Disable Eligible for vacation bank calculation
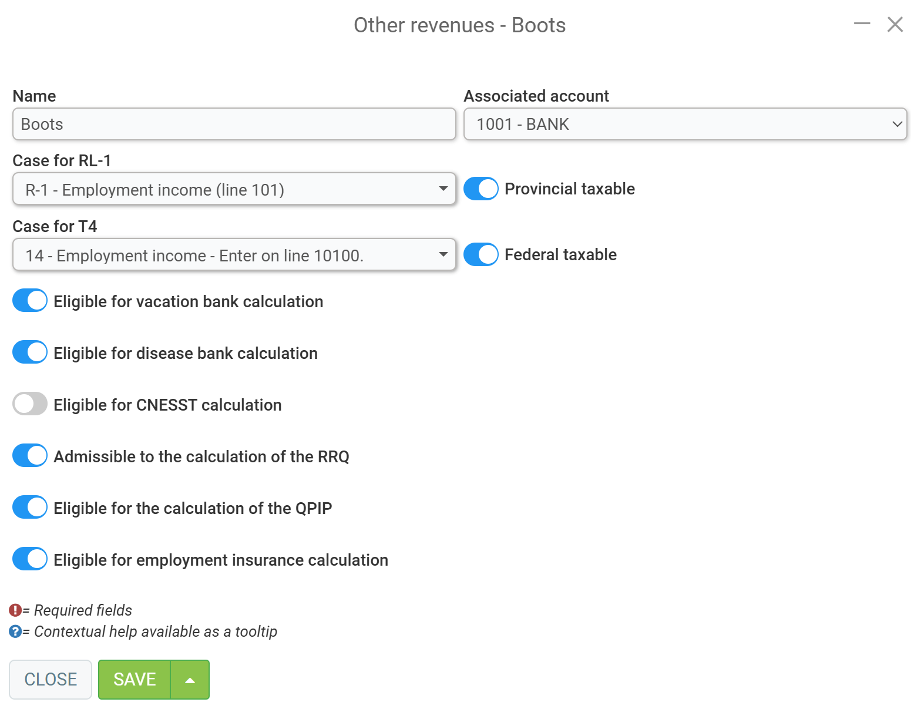This screenshot has width=914, height=709. 30,300
